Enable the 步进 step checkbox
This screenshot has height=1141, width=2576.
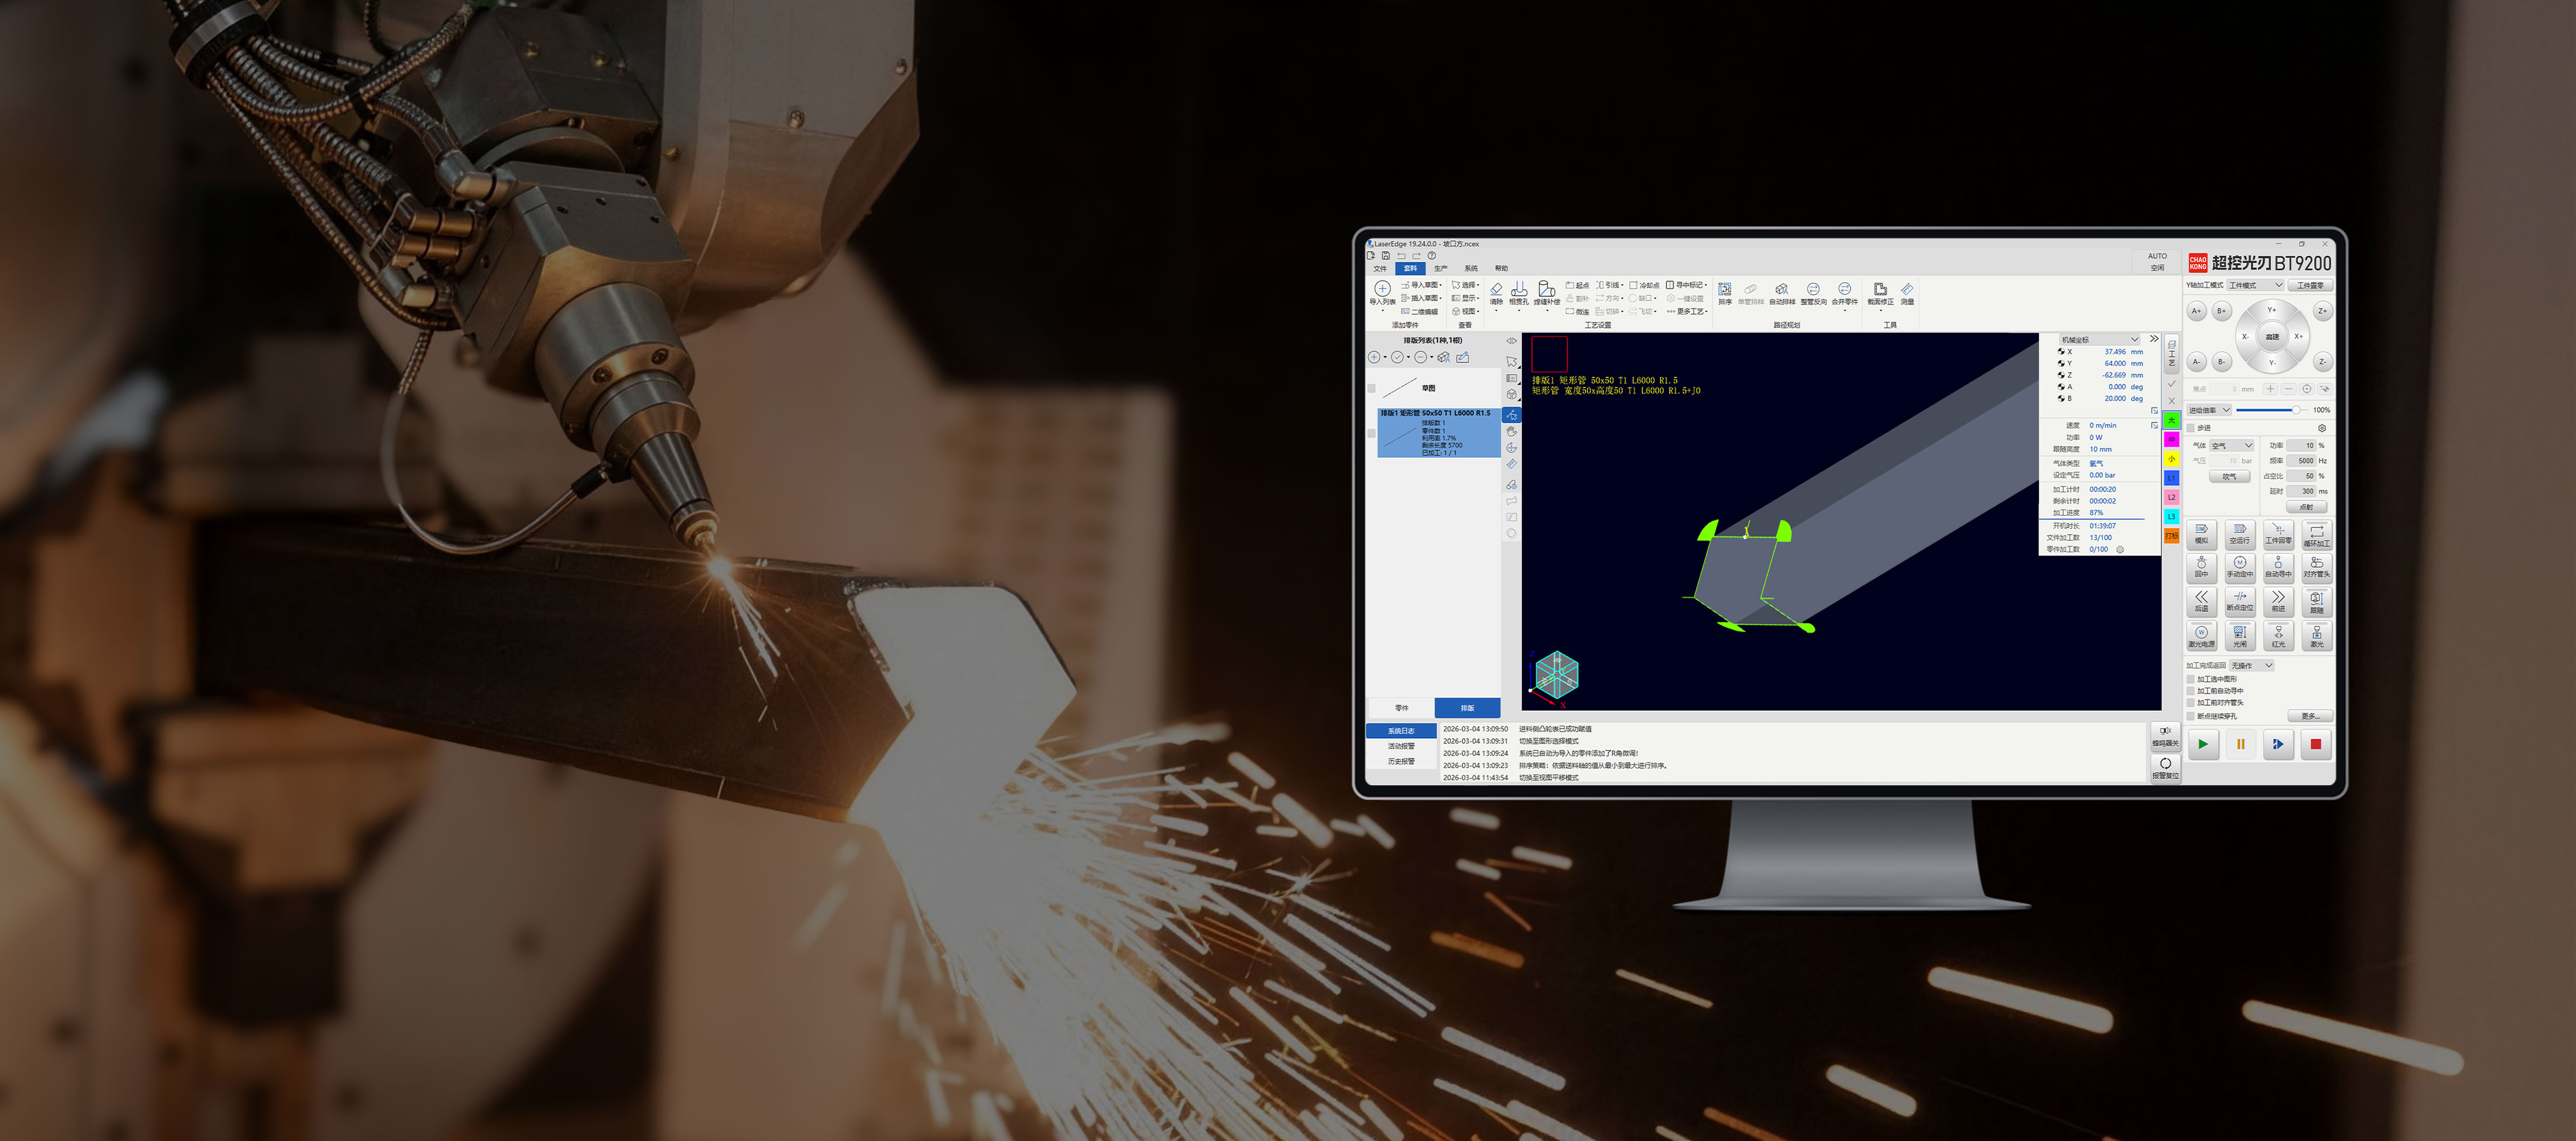pyautogui.click(x=2191, y=428)
